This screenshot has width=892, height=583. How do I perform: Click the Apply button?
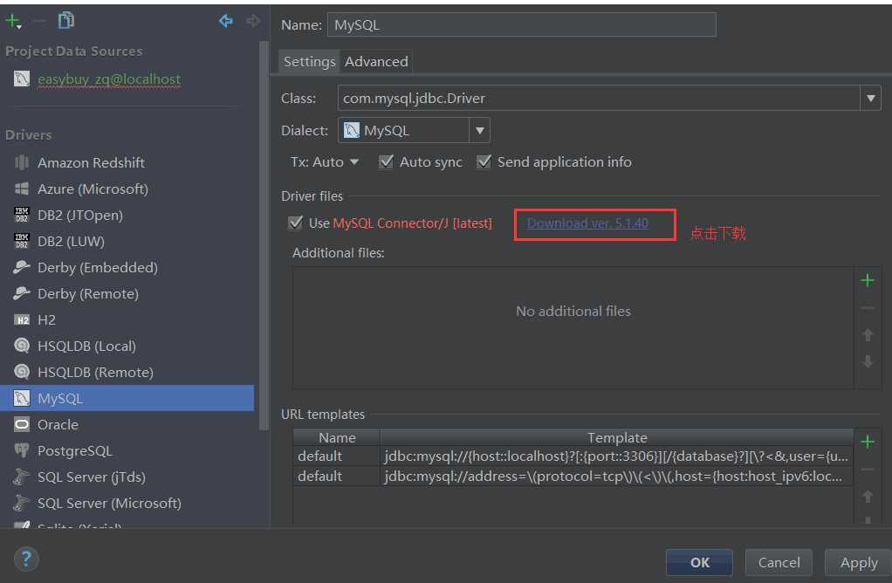(x=859, y=563)
